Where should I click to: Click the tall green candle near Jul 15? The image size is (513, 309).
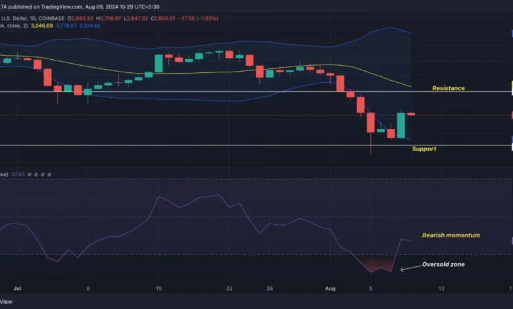tap(159, 63)
